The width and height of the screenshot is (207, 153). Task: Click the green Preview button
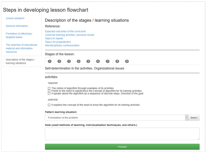[122, 147]
